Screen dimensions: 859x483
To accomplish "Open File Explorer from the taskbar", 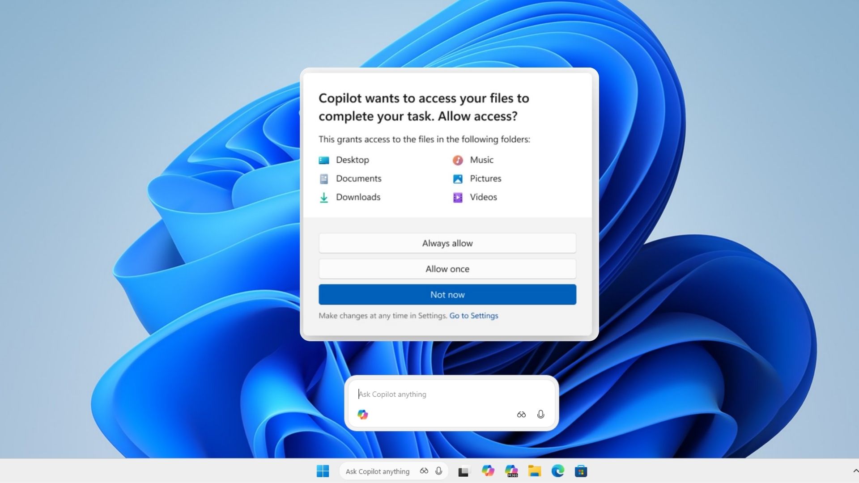I will pos(535,470).
